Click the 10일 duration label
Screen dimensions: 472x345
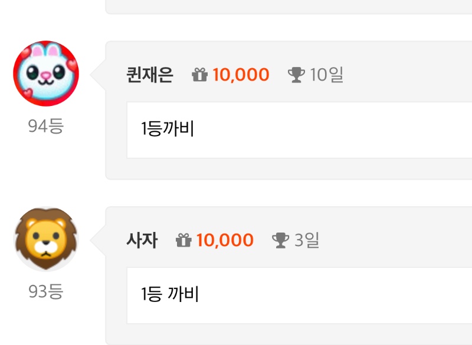327,74
